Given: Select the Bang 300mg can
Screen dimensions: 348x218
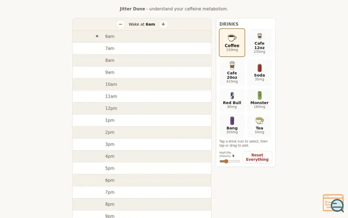Looking at the screenshot, I should (232, 125).
